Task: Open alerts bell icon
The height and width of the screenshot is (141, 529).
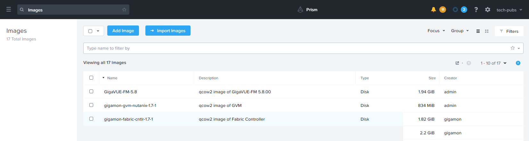Action: tap(434, 10)
